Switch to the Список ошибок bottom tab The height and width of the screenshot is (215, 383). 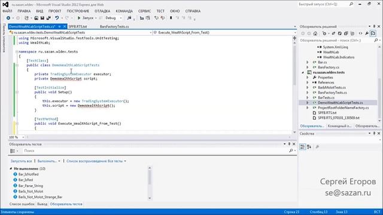[x=22, y=204]
